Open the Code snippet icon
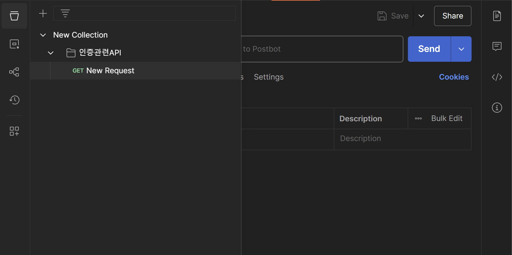512x255 pixels. [x=497, y=77]
